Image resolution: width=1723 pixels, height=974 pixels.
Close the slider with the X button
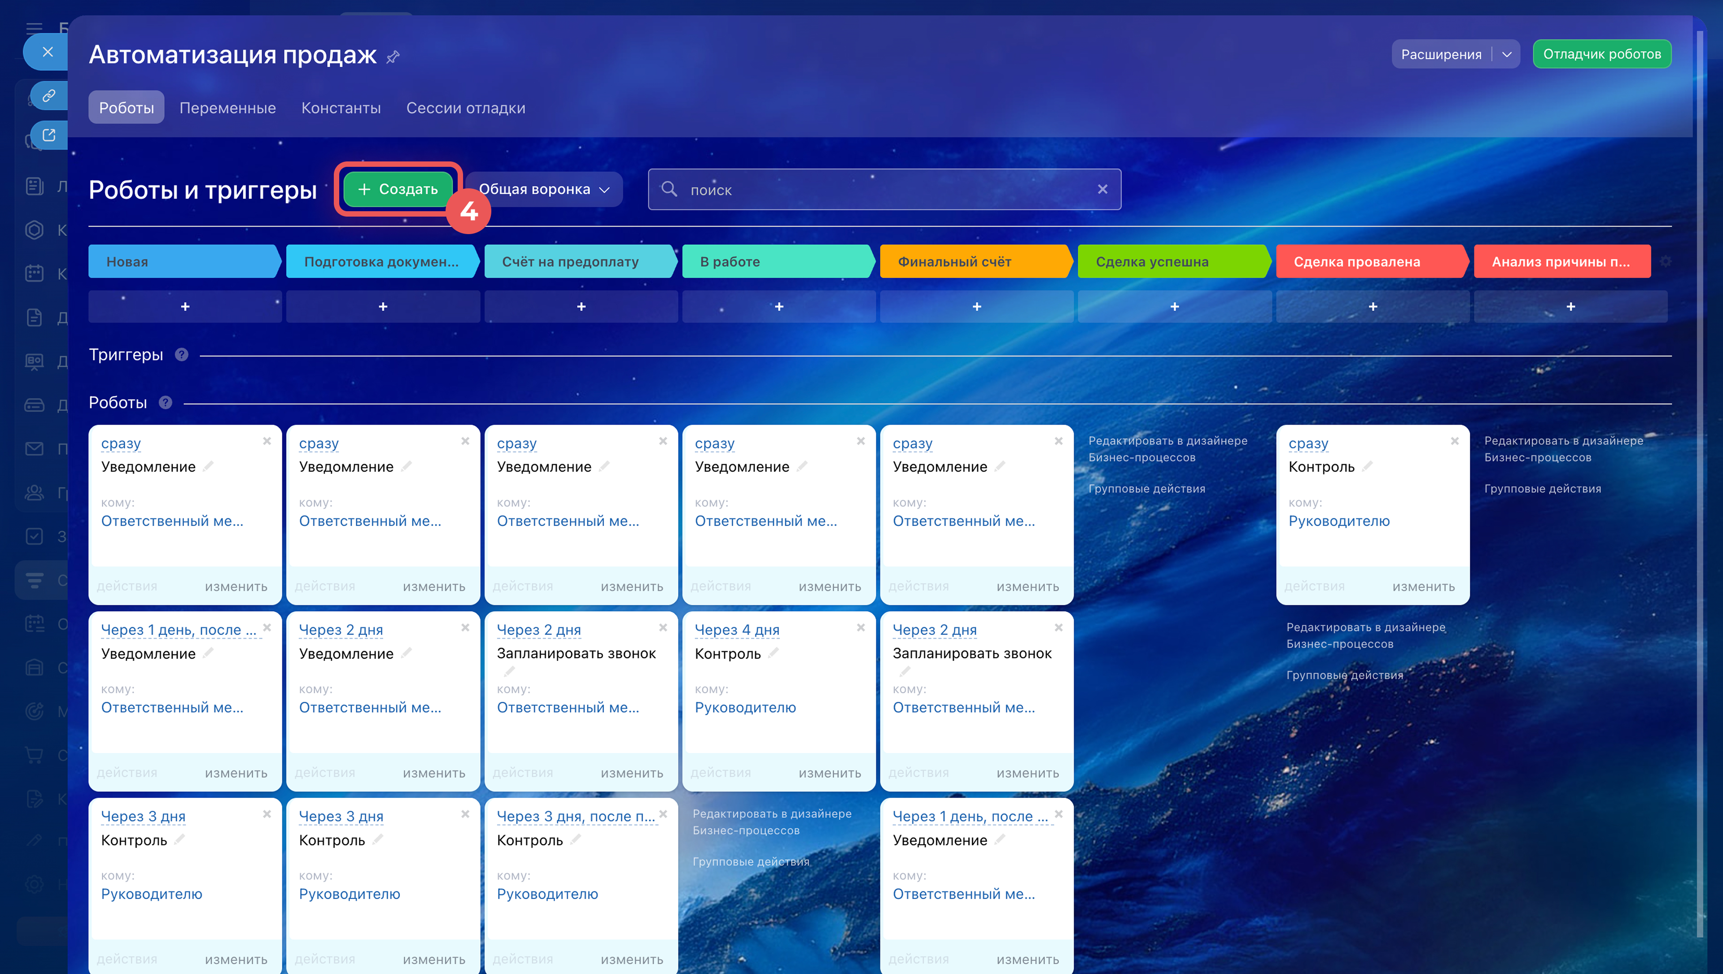48,52
